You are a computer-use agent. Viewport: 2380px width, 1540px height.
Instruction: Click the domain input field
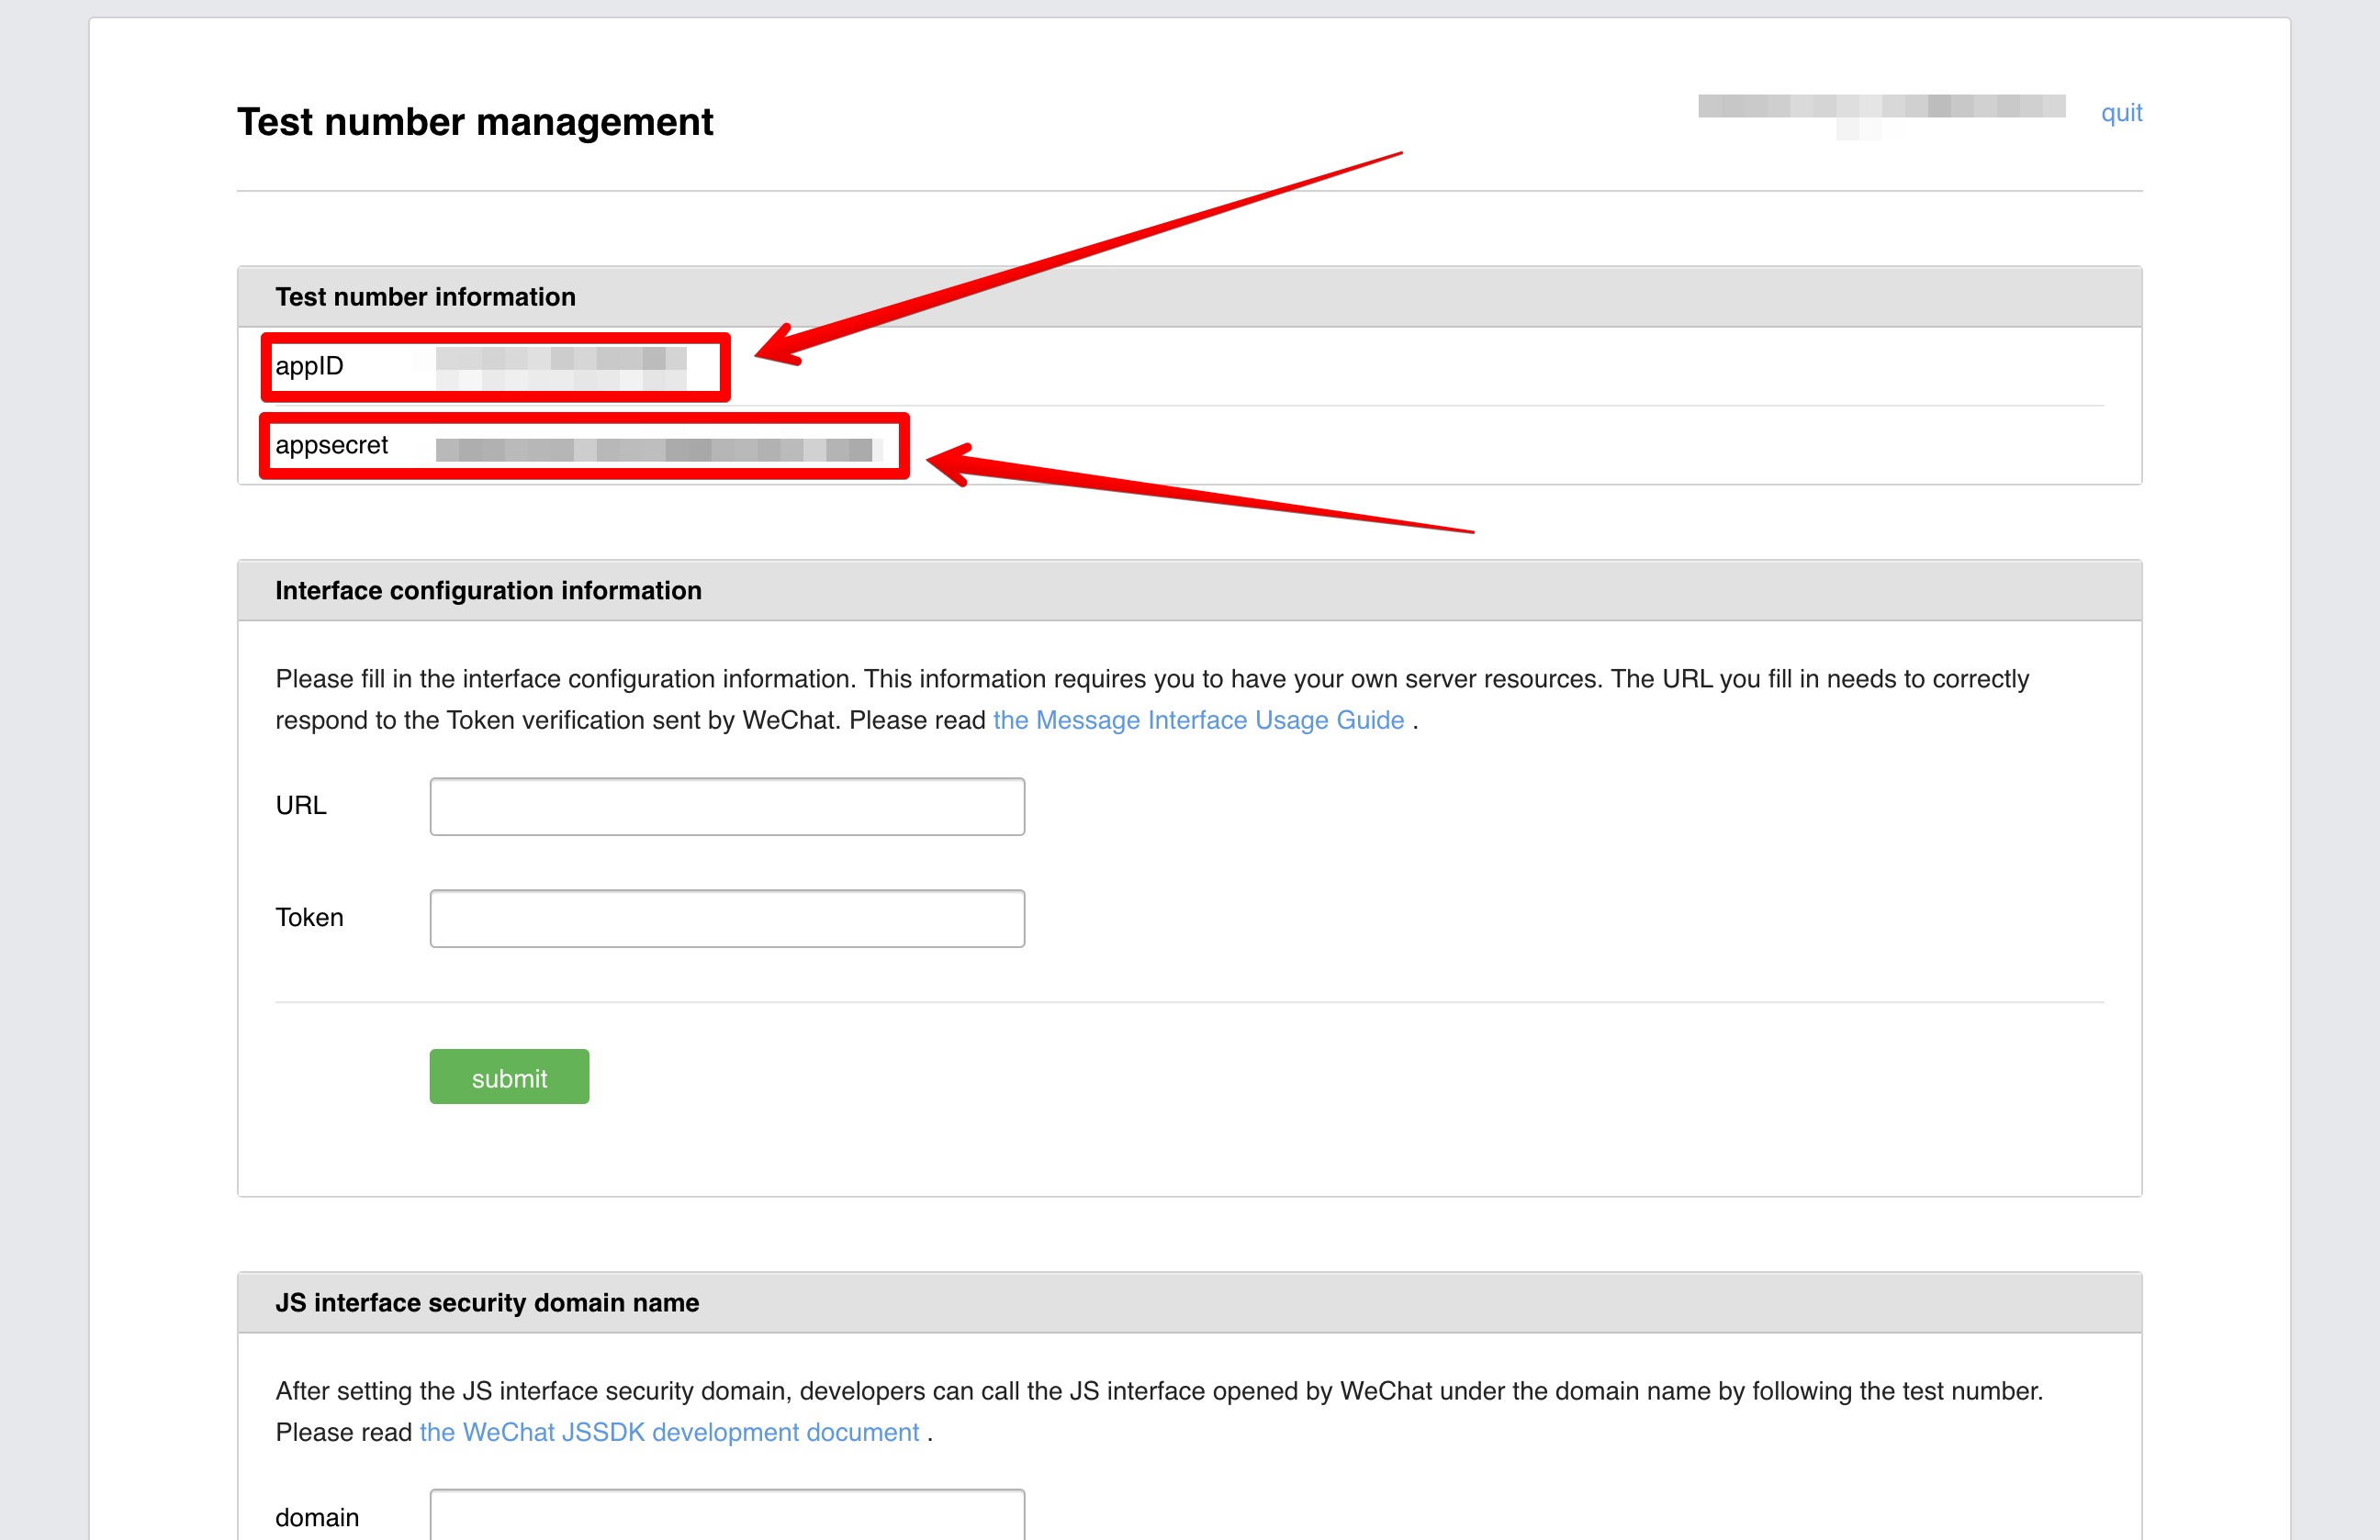pos(727,1517)
